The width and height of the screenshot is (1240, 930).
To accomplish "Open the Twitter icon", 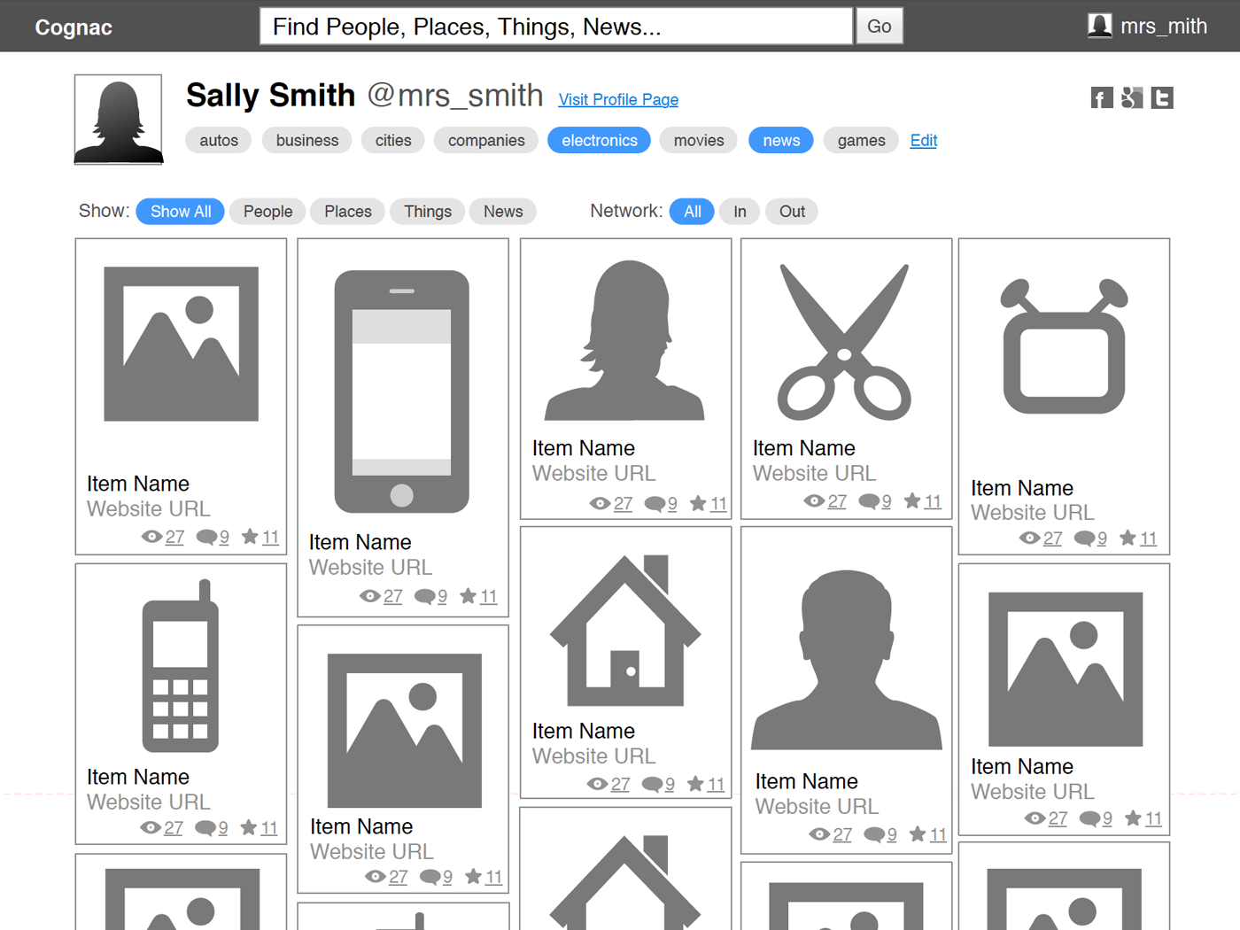I will 1162,98.
